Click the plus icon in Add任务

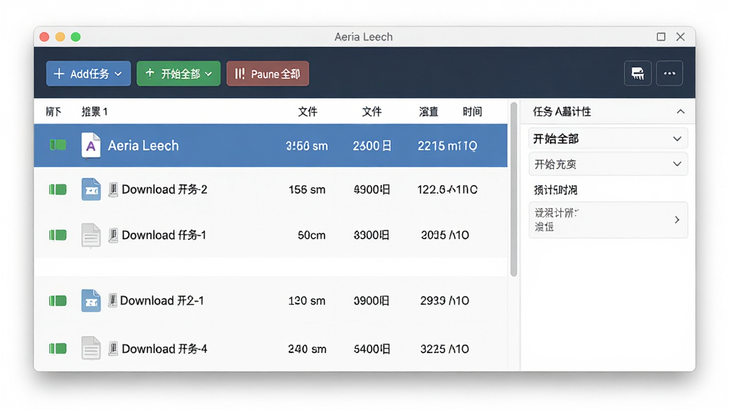[59, 73]
